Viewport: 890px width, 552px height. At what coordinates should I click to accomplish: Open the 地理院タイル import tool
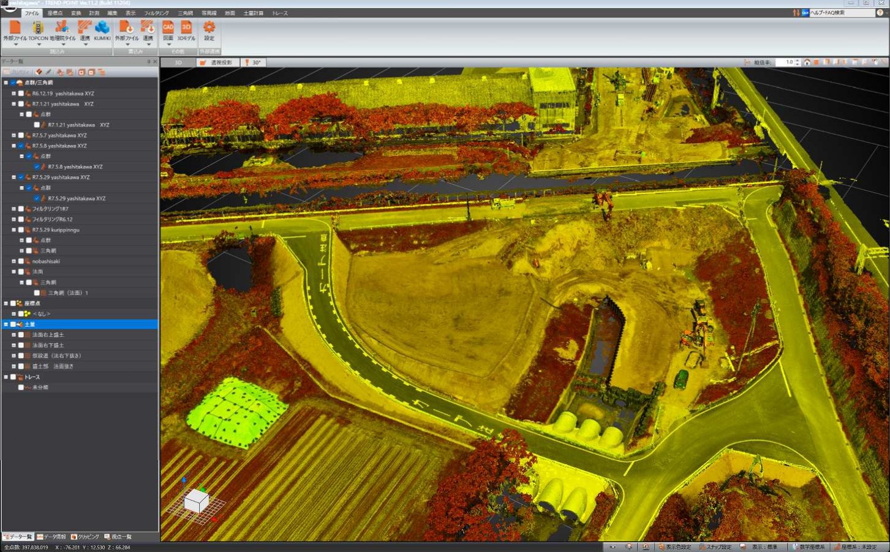62,31
